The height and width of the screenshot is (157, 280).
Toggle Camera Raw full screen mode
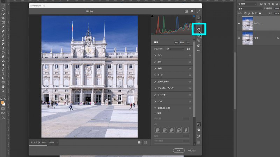(x=198, y=11)
